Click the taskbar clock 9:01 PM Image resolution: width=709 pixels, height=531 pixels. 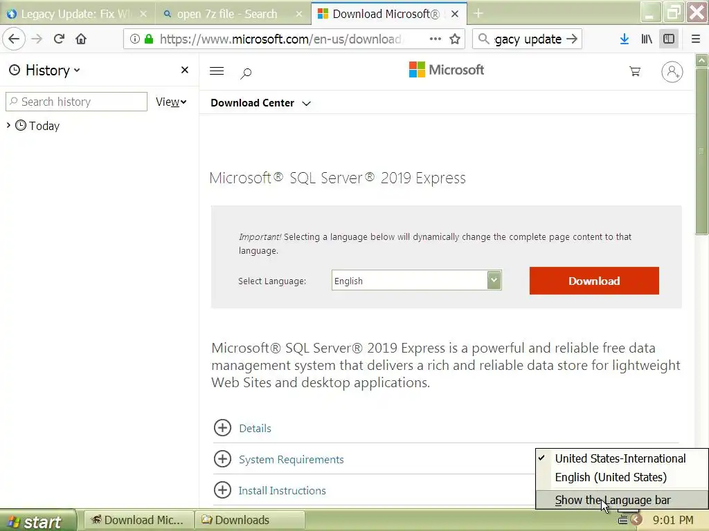[673, 520]
